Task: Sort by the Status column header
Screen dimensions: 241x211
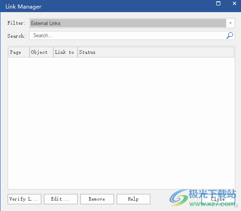Action: [156, 52]
